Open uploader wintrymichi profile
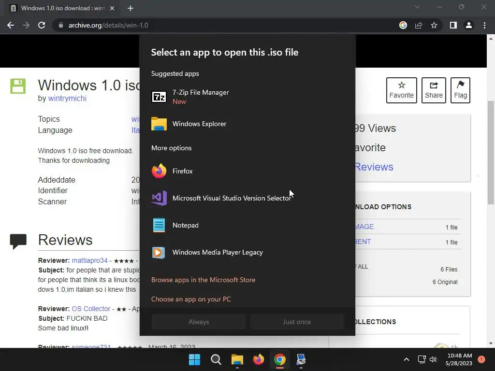 coord(67,99)
